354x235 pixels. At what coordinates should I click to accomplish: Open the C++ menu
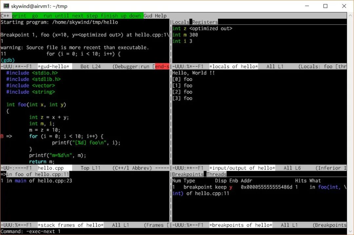click(5, 16)
